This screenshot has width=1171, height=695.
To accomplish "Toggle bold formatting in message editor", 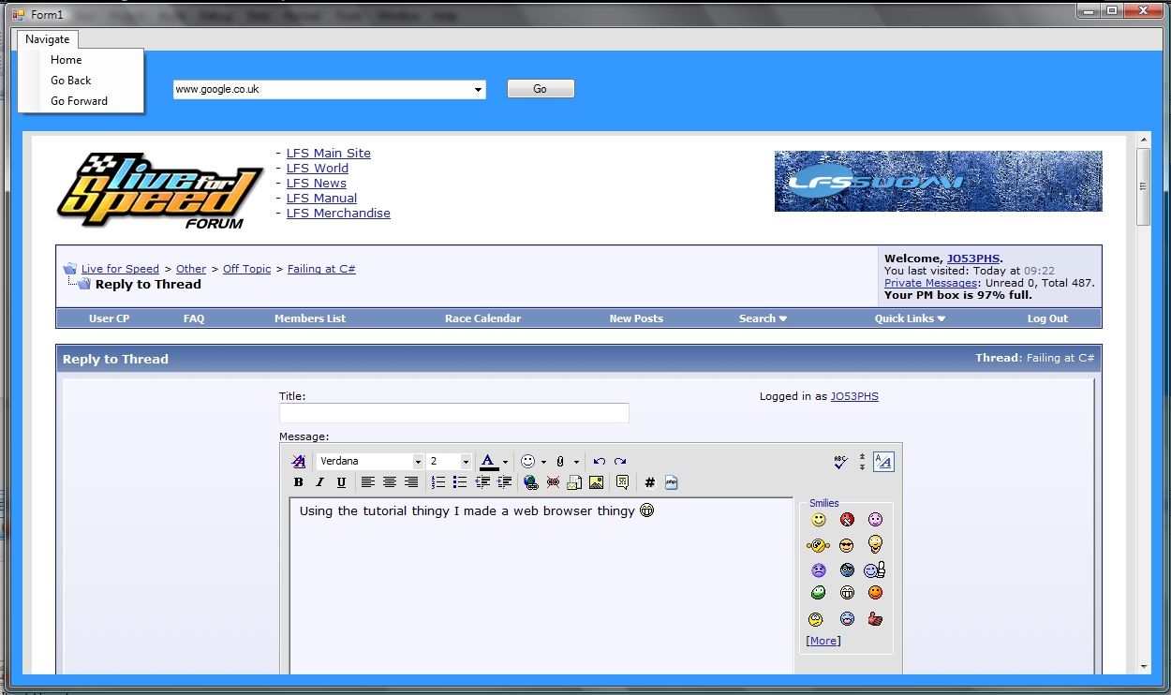I will pos(298,482).
